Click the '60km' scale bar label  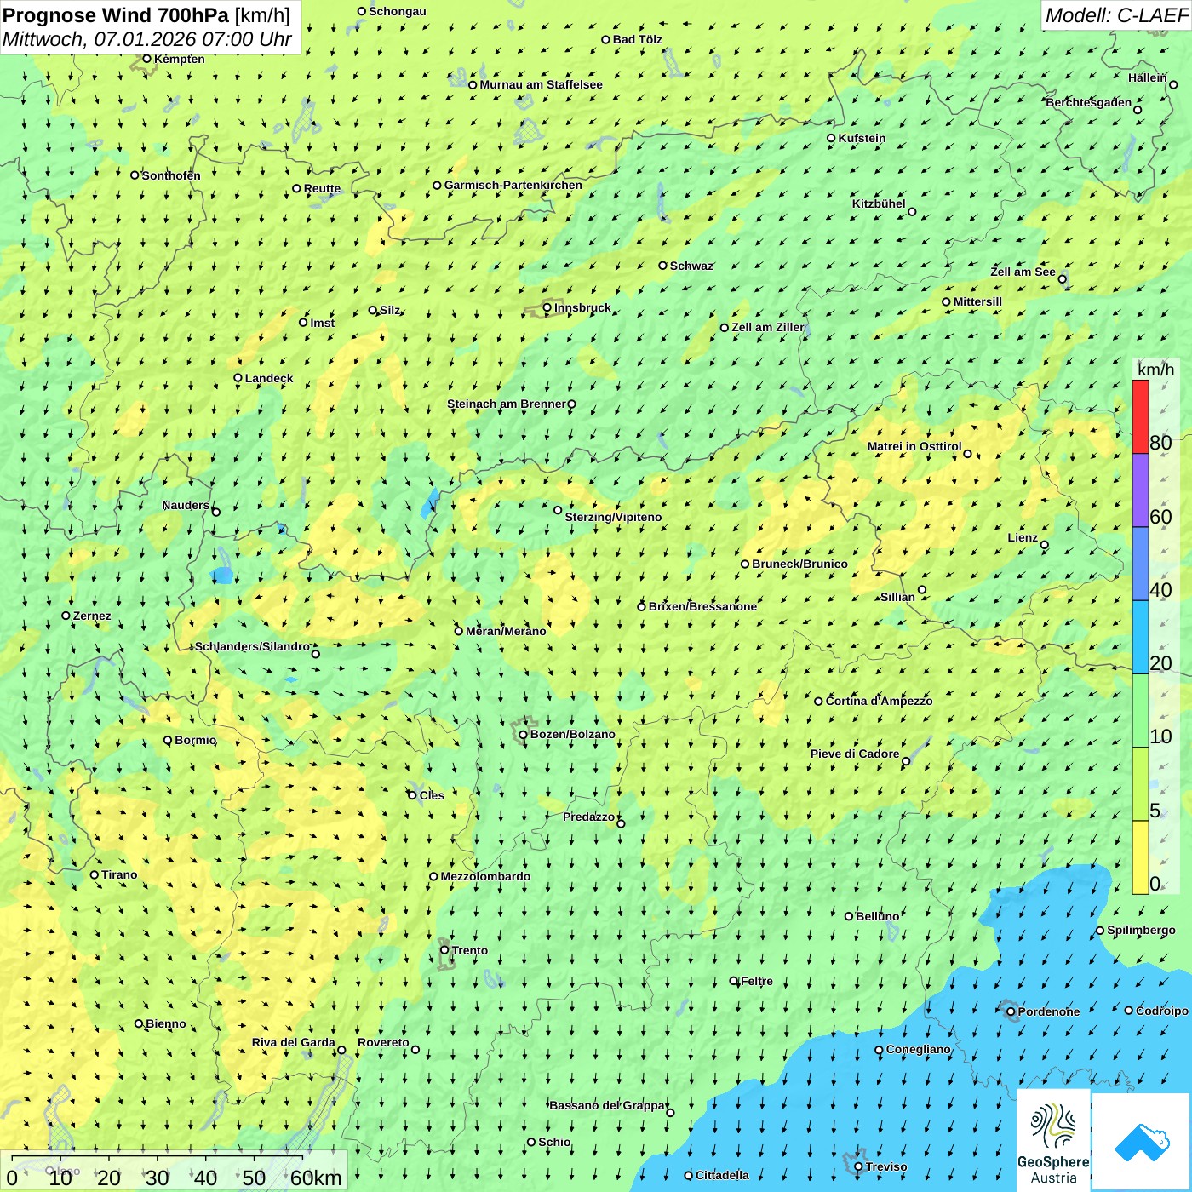point(316,1178)
